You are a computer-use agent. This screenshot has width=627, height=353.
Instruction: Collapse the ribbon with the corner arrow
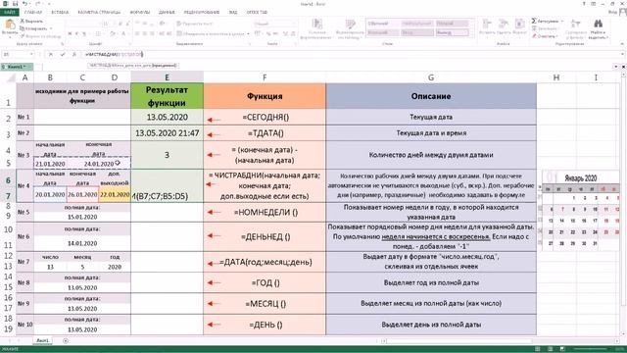pyautogui.click(x=623, y=43)
